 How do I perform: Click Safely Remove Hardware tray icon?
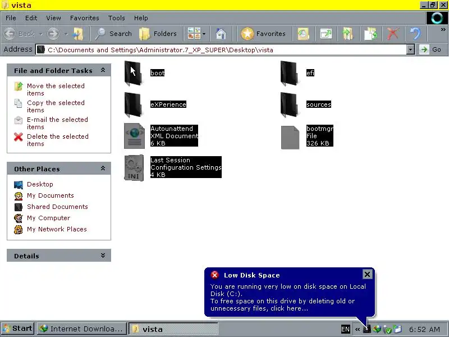(387, 329)
